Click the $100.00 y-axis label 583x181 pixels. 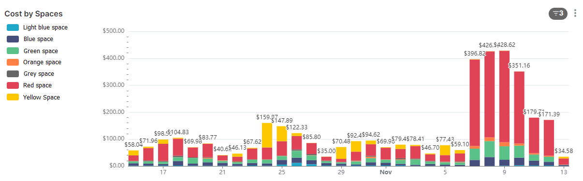[114, 139]
